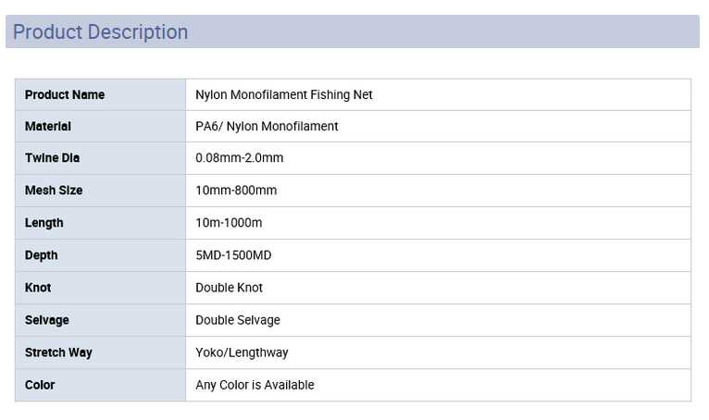Click the 5MD-1500MD depth value
The image size is (709, 420).
233,255
